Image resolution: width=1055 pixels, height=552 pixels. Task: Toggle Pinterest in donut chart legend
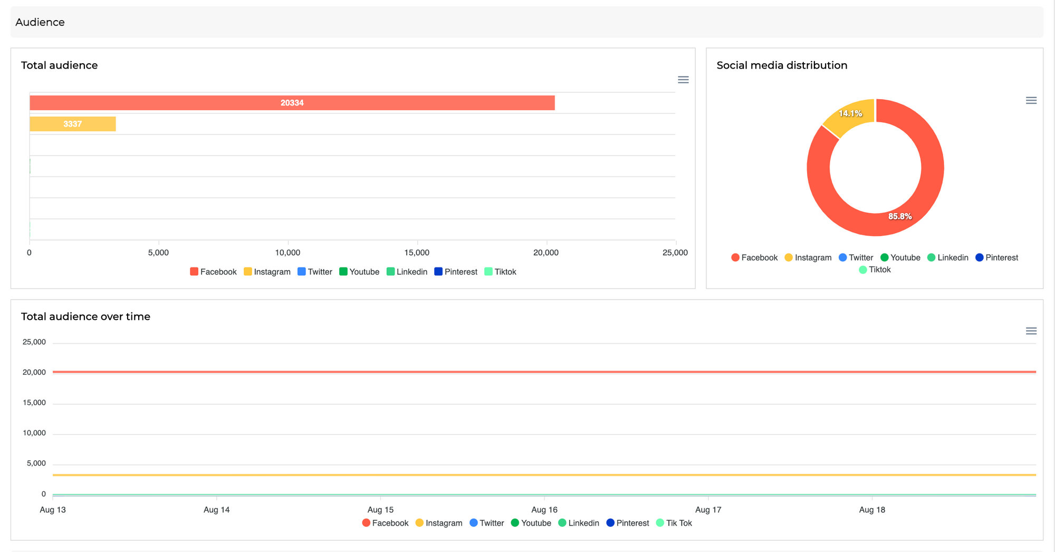pyautogui.click(x=996, y=258)
